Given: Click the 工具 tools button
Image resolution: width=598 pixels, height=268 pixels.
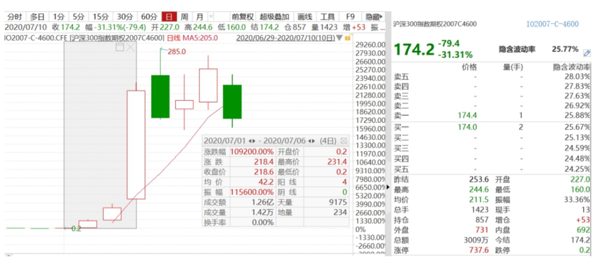Looking at the screenshot, I should click(x=328, y=17).
